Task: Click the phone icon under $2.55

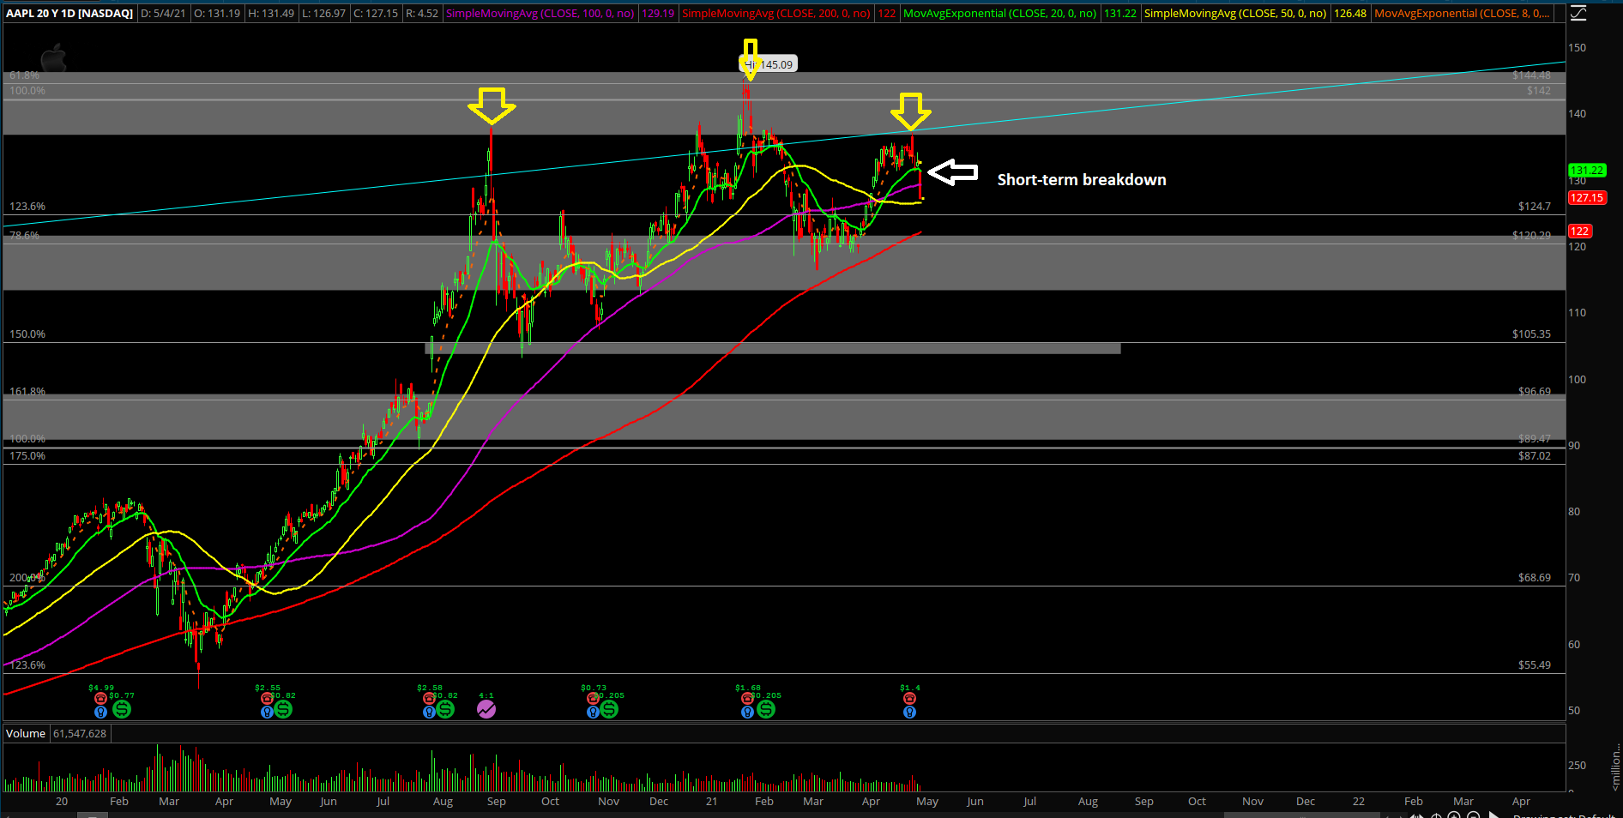Action: point(267,699)
